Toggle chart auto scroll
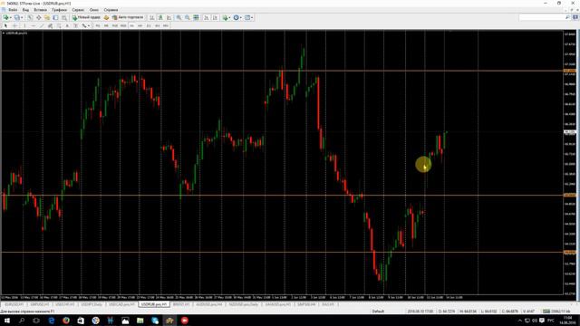Screen dimensions: 580x326 (x=206, y=17)
